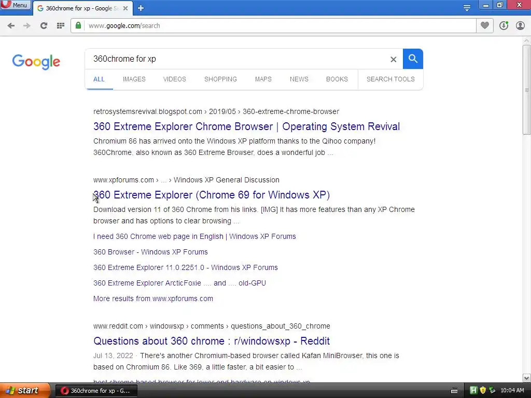Switch to the BOOKS tab
This screenshot has height=398, width=531.
click(x=337, y=79)
